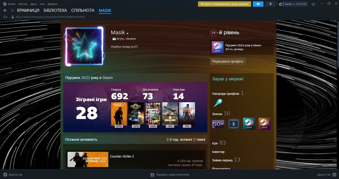The image size is (339, 179).
Task: Click the Steam logo icon in menu bar
Action: tap(5, 4)
